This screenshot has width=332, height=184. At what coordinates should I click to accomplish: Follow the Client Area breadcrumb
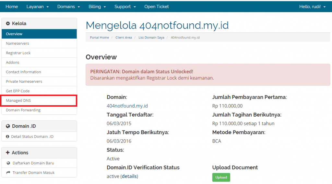124,38
